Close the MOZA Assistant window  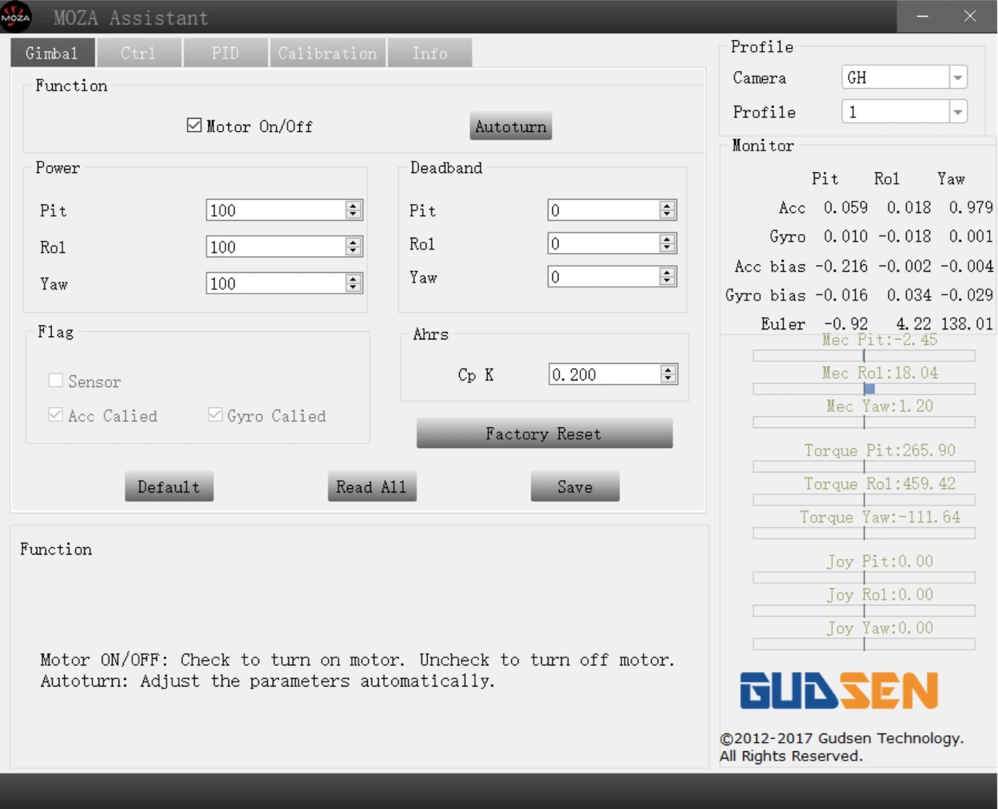pos(970,16)
